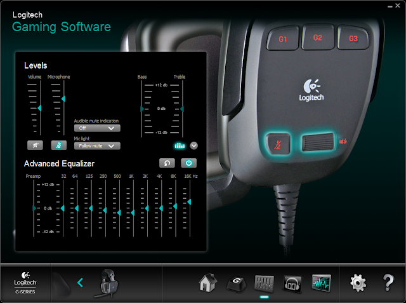This screenshot has height=303, width=406.
Task: Click the 500 Hz band slider handle
Action: click(119, 213)
